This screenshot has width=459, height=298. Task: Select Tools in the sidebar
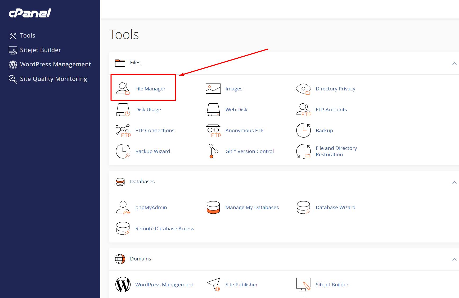click(x=28, y=36)
